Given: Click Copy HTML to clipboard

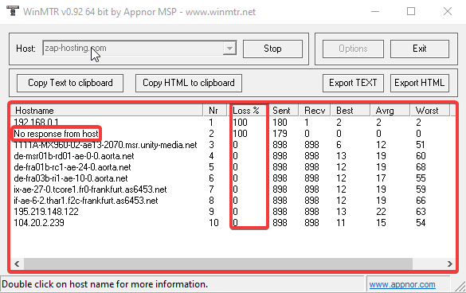Looking at the screenshot, I should 189,83.
